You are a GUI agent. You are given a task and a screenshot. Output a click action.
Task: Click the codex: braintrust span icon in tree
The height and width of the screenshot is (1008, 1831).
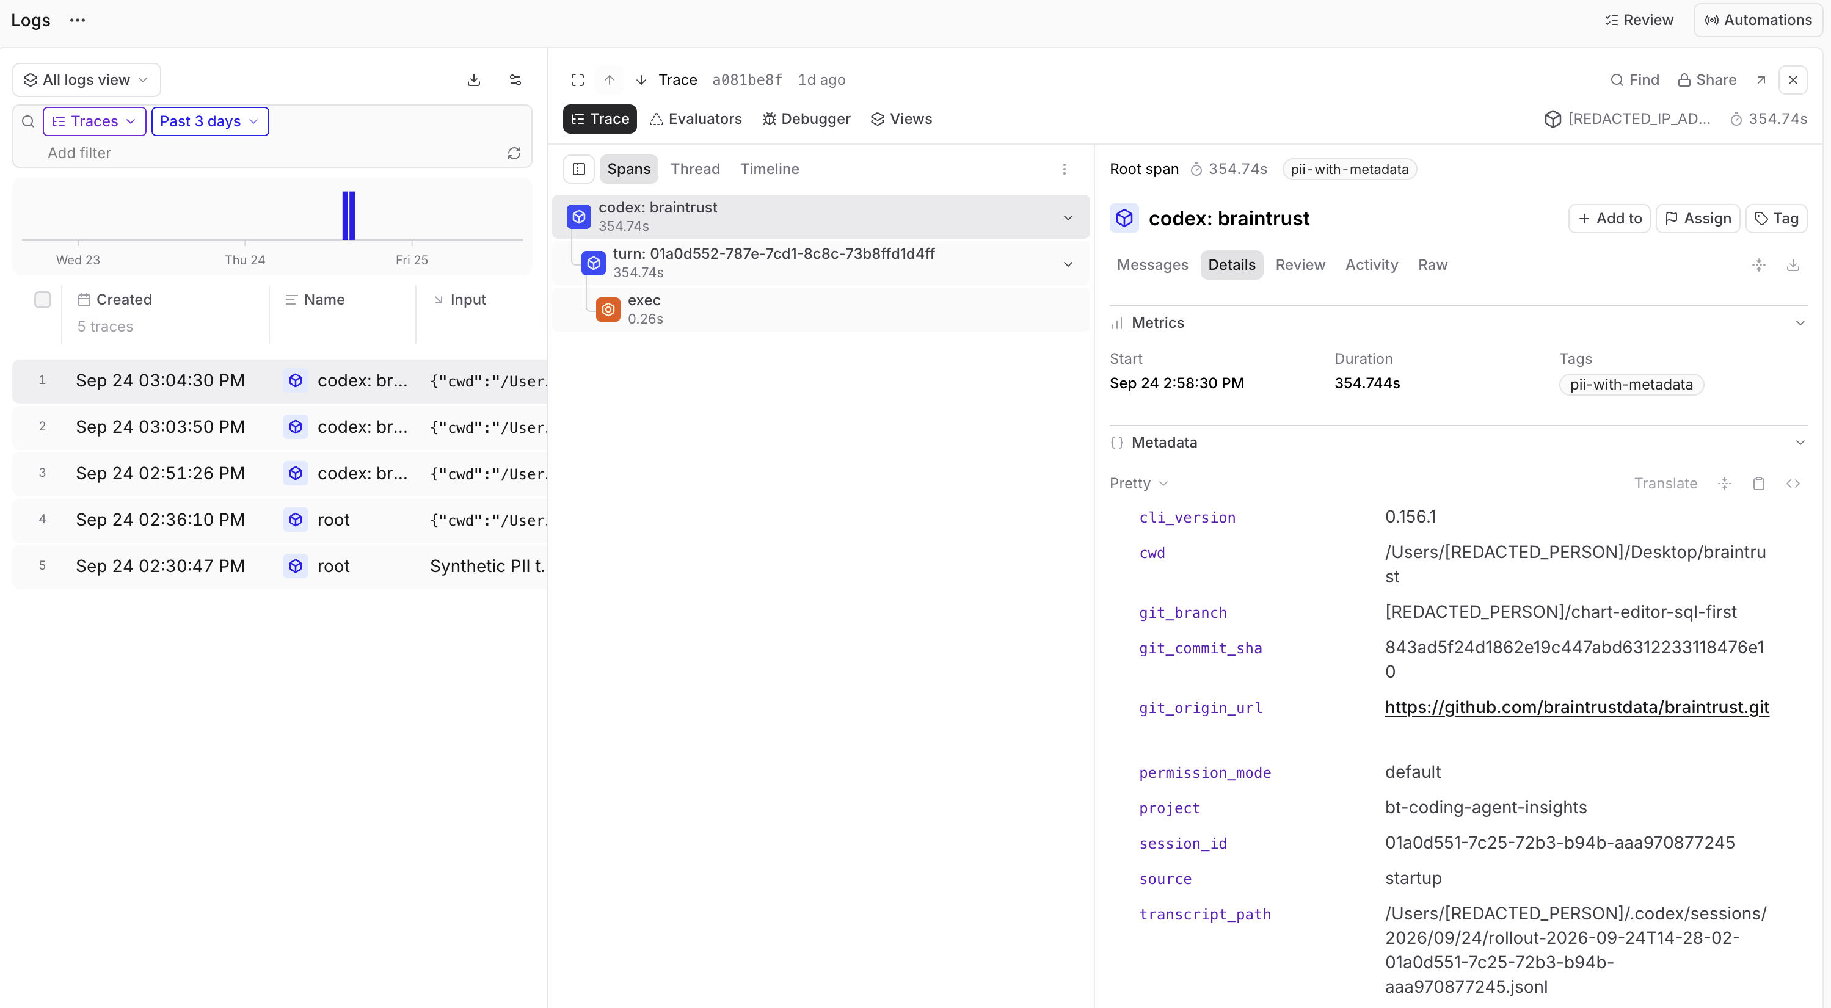(580, 217)
